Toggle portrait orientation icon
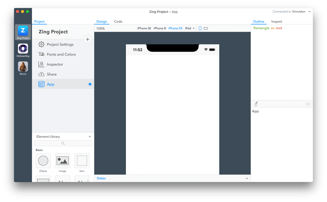Image resolution: width=327 pixels, height=202 pixels. pyautogui.click(x=200, y=28)
